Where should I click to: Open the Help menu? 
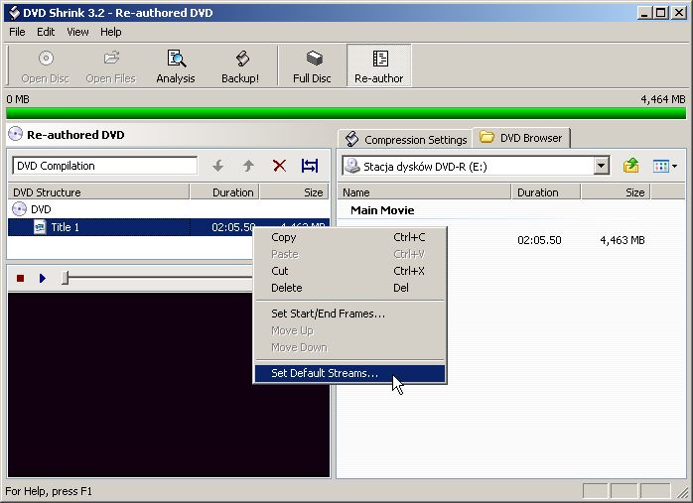pyautogui.click(x=110, y=32)
